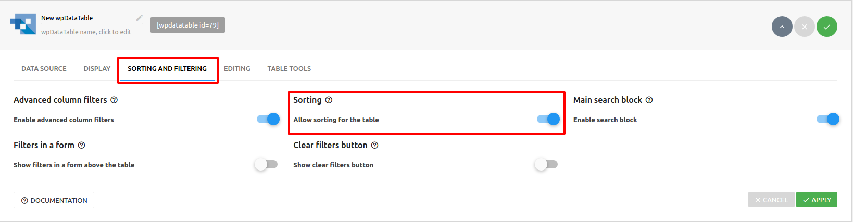This screenshot has width=853, height=222.
Task: Click the Filters in a form help icon
Action: click(81, 145)
